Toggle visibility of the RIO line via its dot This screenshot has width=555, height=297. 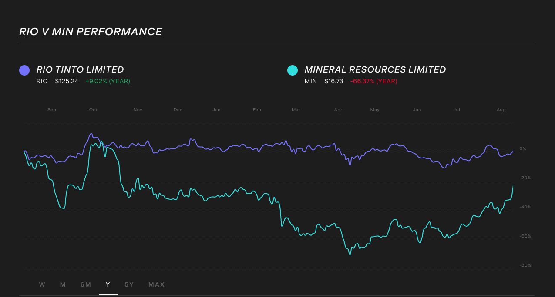click(24, 70)
